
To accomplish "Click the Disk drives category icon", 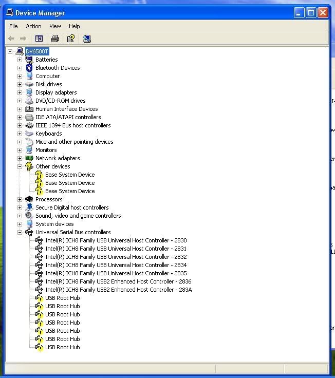I will pyautogui.click(x=29, y=84).
